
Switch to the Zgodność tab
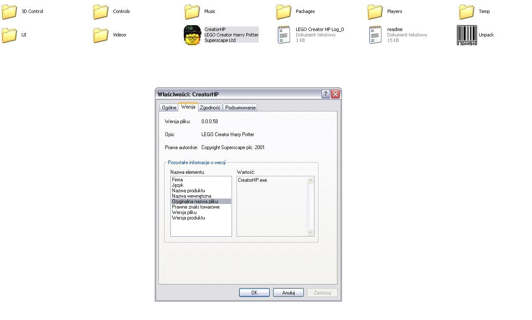[x=210, y=108]
